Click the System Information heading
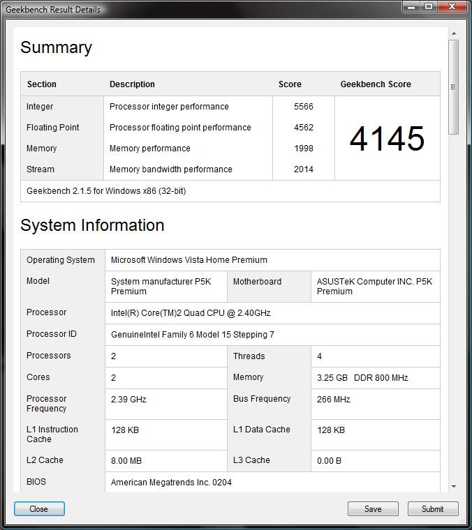Image resolution: width=472 pixels, height=530 pixels. [92, 225]
